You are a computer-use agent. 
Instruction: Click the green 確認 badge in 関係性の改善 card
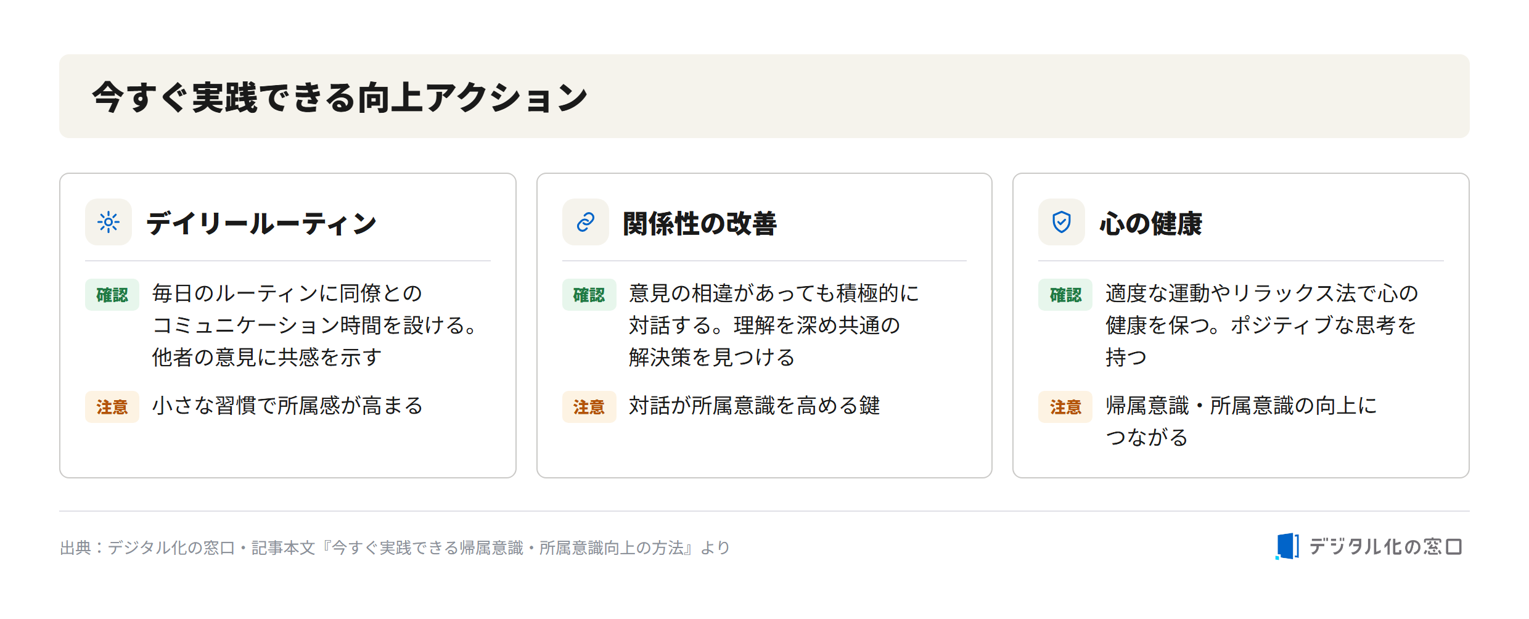[x=589, y=295]
